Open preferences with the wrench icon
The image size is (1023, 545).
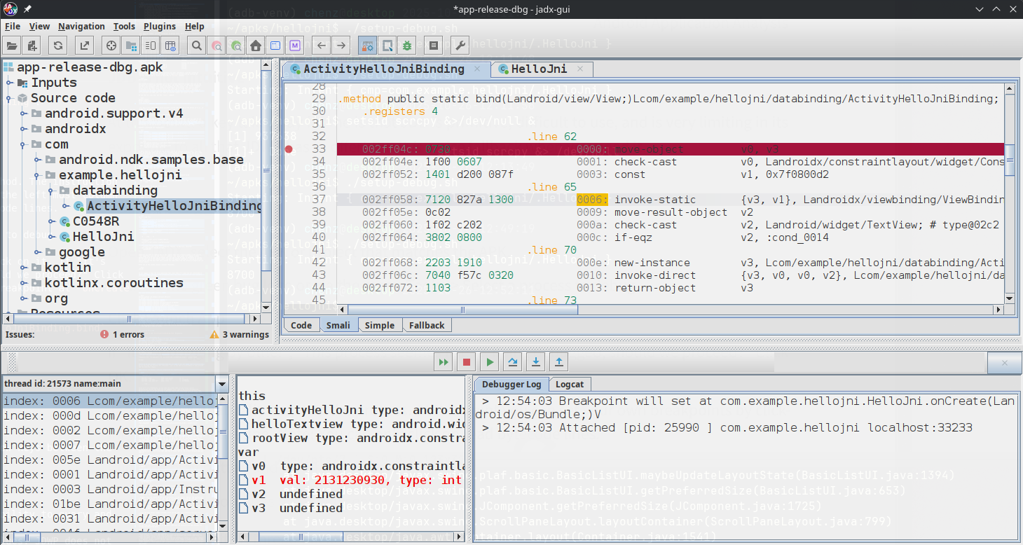[460, 46]
